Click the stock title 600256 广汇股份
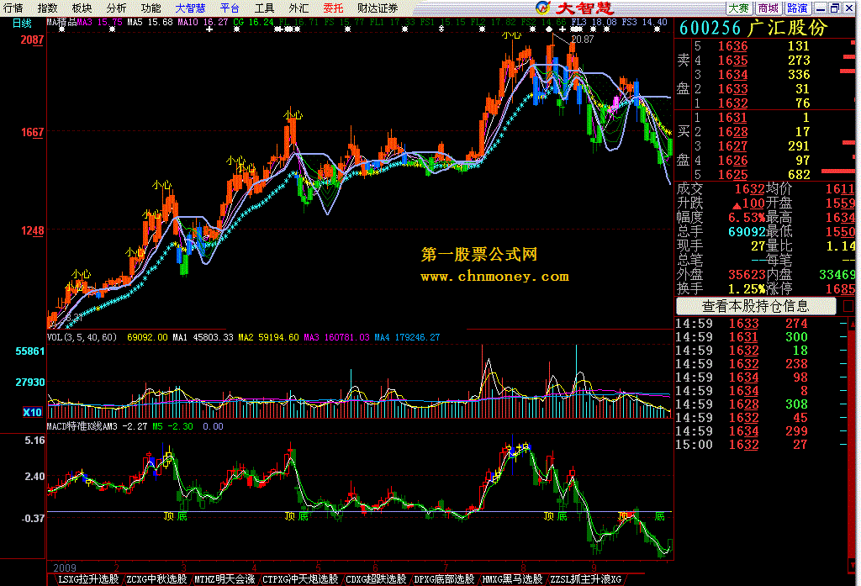 pyautogui.click(x=753, y=28)
